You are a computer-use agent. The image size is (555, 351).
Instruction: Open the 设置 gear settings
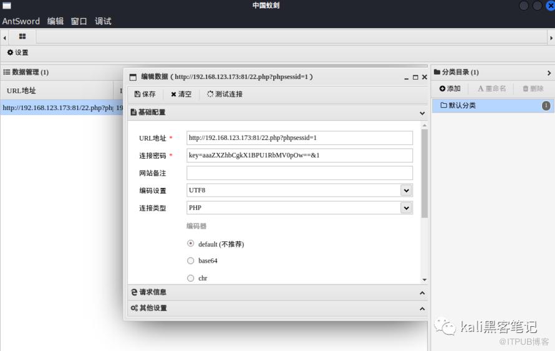click(x=17, y=52)
